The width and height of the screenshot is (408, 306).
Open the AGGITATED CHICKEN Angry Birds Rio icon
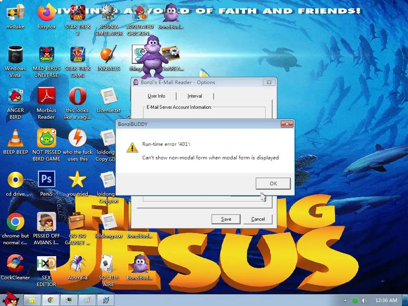[x=140, y=20]
